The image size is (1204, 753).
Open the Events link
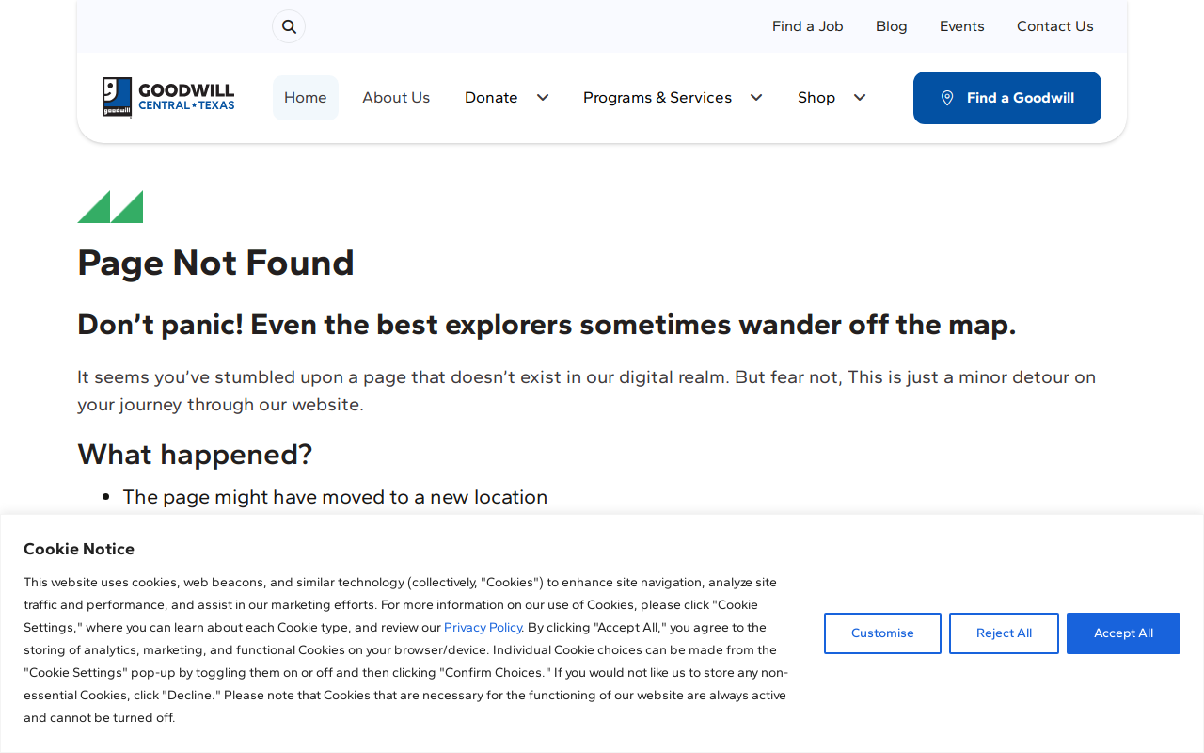coord(962,26)
